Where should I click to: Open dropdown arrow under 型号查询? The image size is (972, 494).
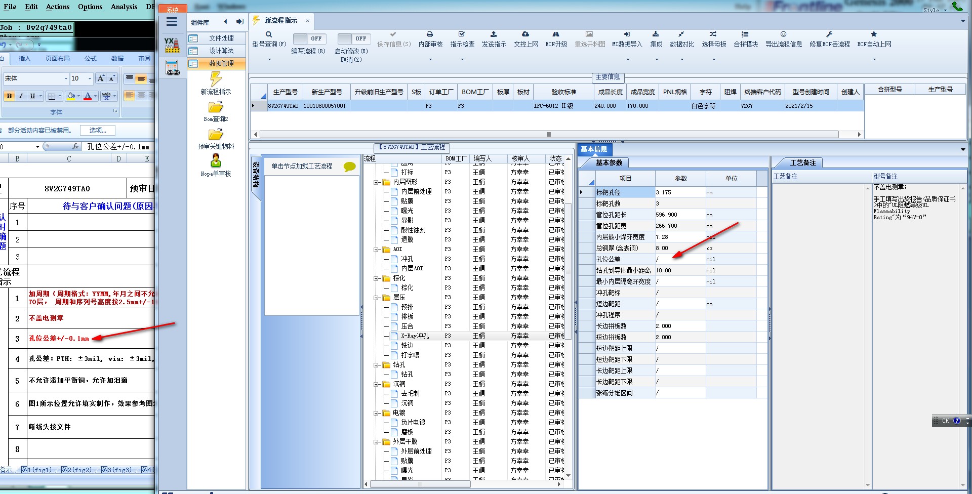269,60
